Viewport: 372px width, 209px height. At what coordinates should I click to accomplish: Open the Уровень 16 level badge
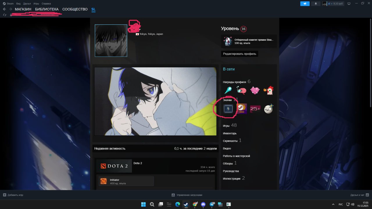point(243,29)
